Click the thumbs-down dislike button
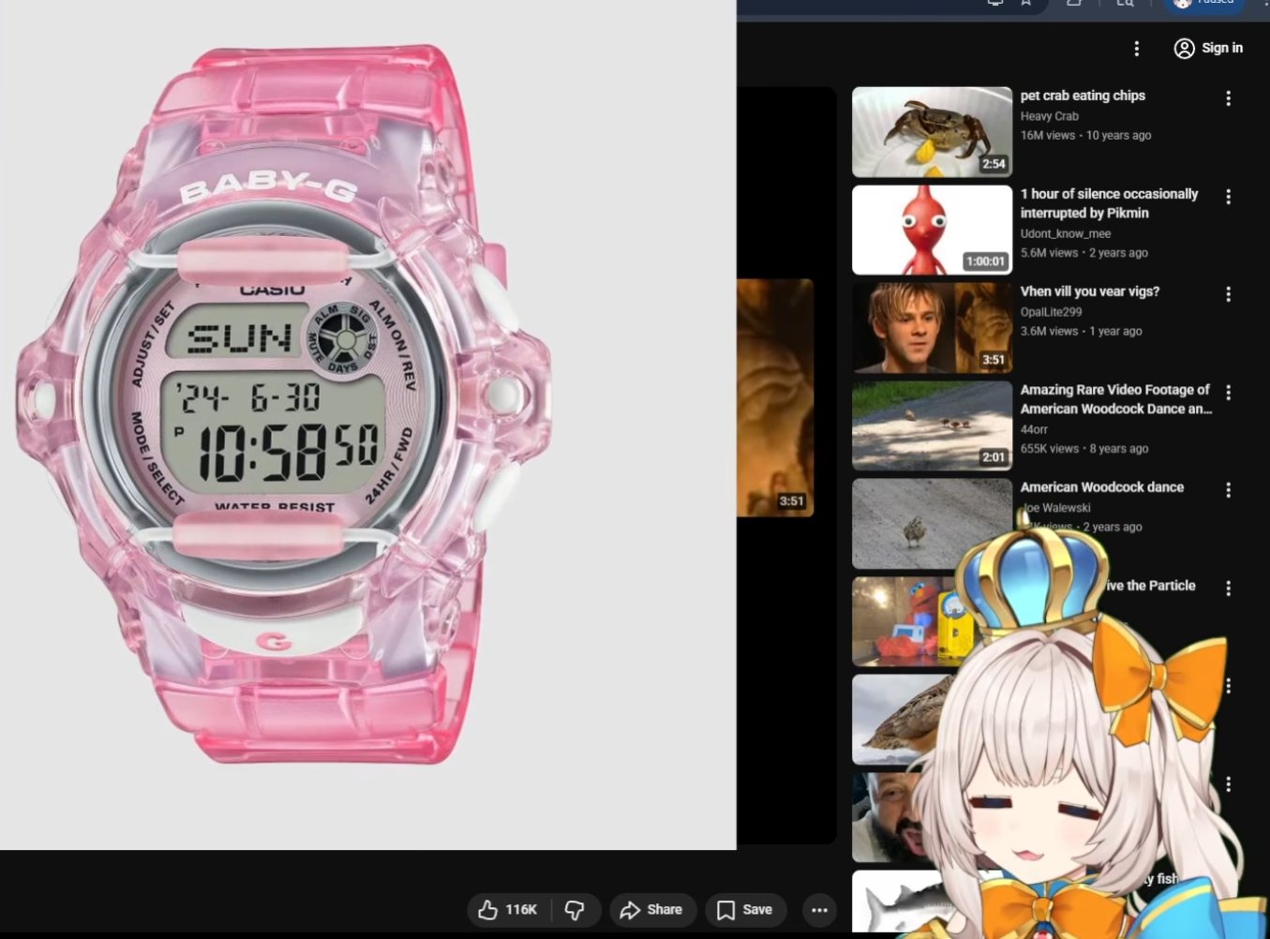The width and height of the screenshot is (1270, 939). pyautogui.click(x=575, y=910)
